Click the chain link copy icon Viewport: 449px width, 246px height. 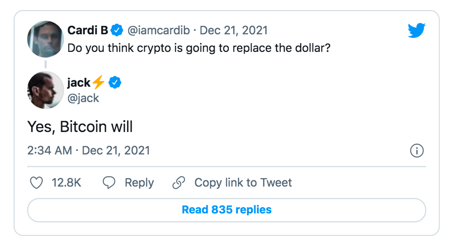click(x=179, y=183)
